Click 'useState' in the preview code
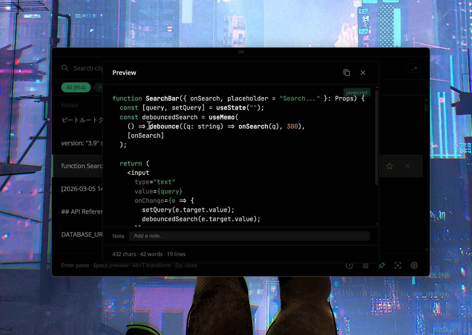 231,108
